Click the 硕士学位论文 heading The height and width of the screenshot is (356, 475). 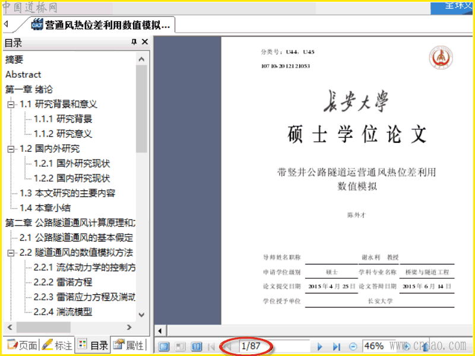(x=357, y=134)
